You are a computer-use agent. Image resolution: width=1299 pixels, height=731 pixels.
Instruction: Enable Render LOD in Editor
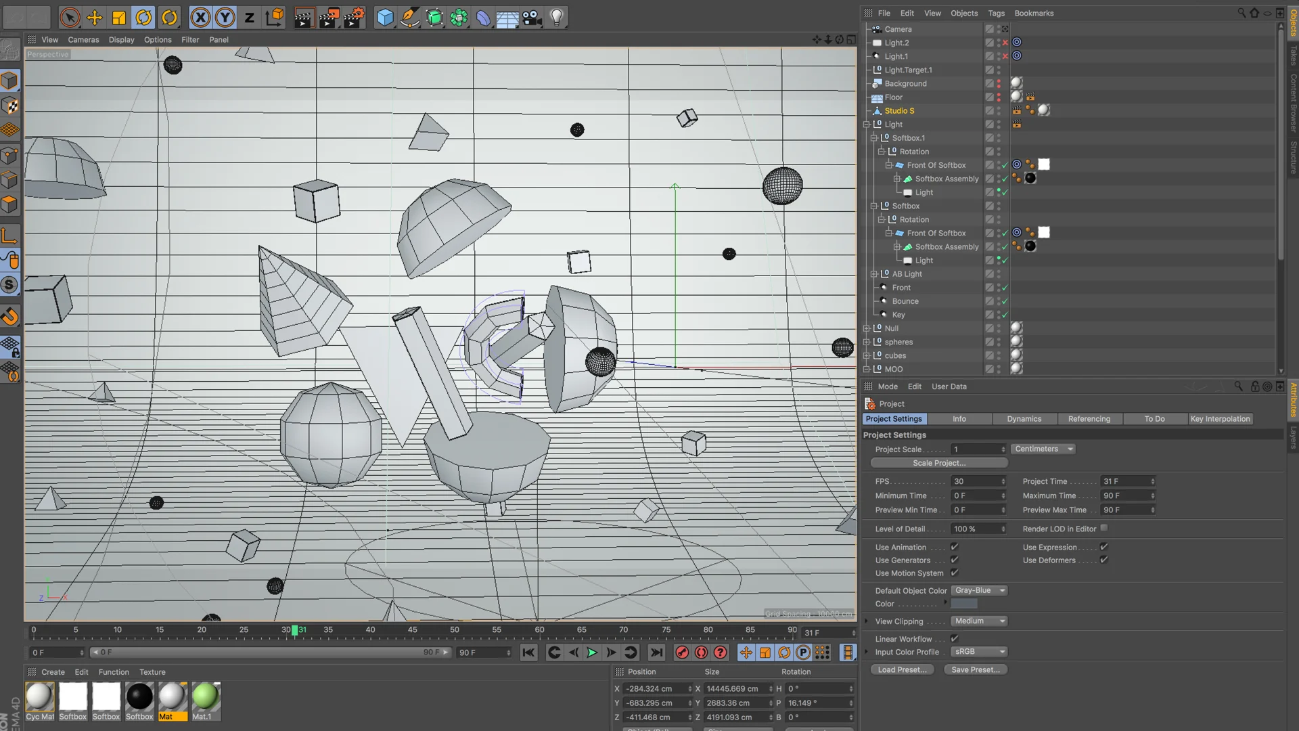[1104, 528]
